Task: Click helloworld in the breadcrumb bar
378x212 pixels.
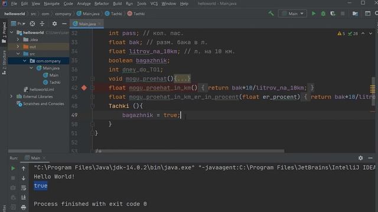Action: [14, 14]
